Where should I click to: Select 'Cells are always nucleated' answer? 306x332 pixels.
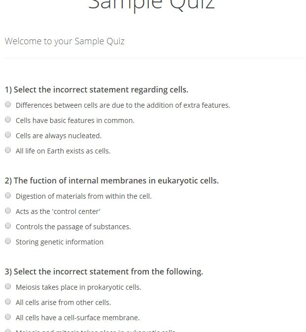pos(8,135)
